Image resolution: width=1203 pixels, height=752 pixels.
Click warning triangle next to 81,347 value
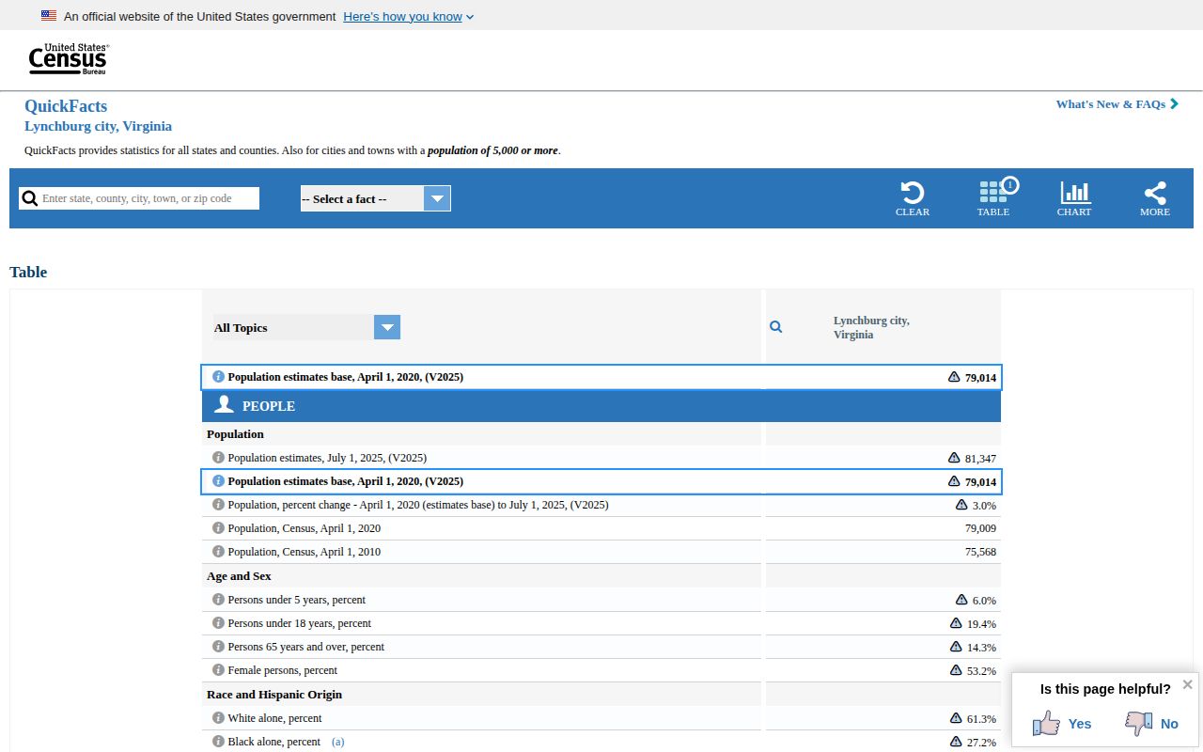pos(954,458)
